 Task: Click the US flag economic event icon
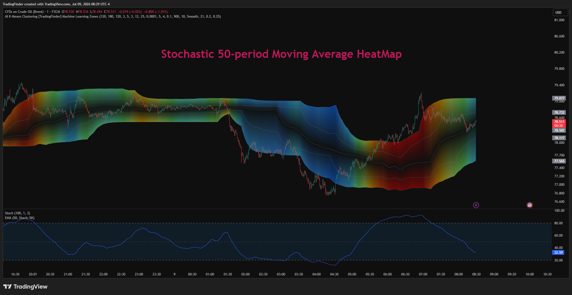point(530,205)
